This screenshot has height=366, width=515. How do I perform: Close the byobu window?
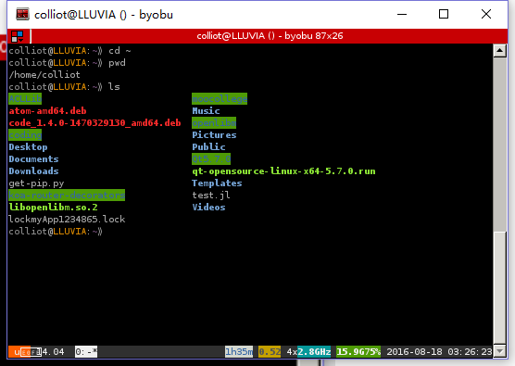tap(486, 14)
